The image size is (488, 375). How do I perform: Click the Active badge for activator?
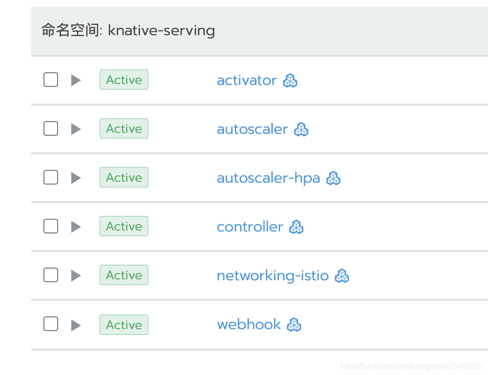(124, 80)
